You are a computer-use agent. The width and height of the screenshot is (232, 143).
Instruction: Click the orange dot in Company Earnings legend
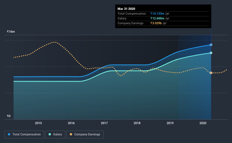point(71,134)
